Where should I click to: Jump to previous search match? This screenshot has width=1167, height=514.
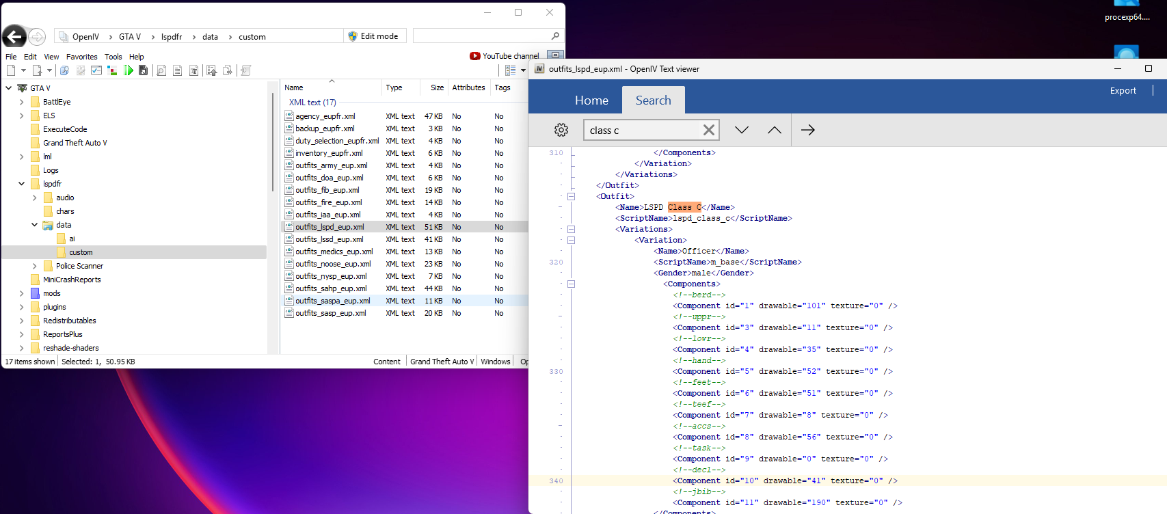pyautogui.click(x=774, y=130)
